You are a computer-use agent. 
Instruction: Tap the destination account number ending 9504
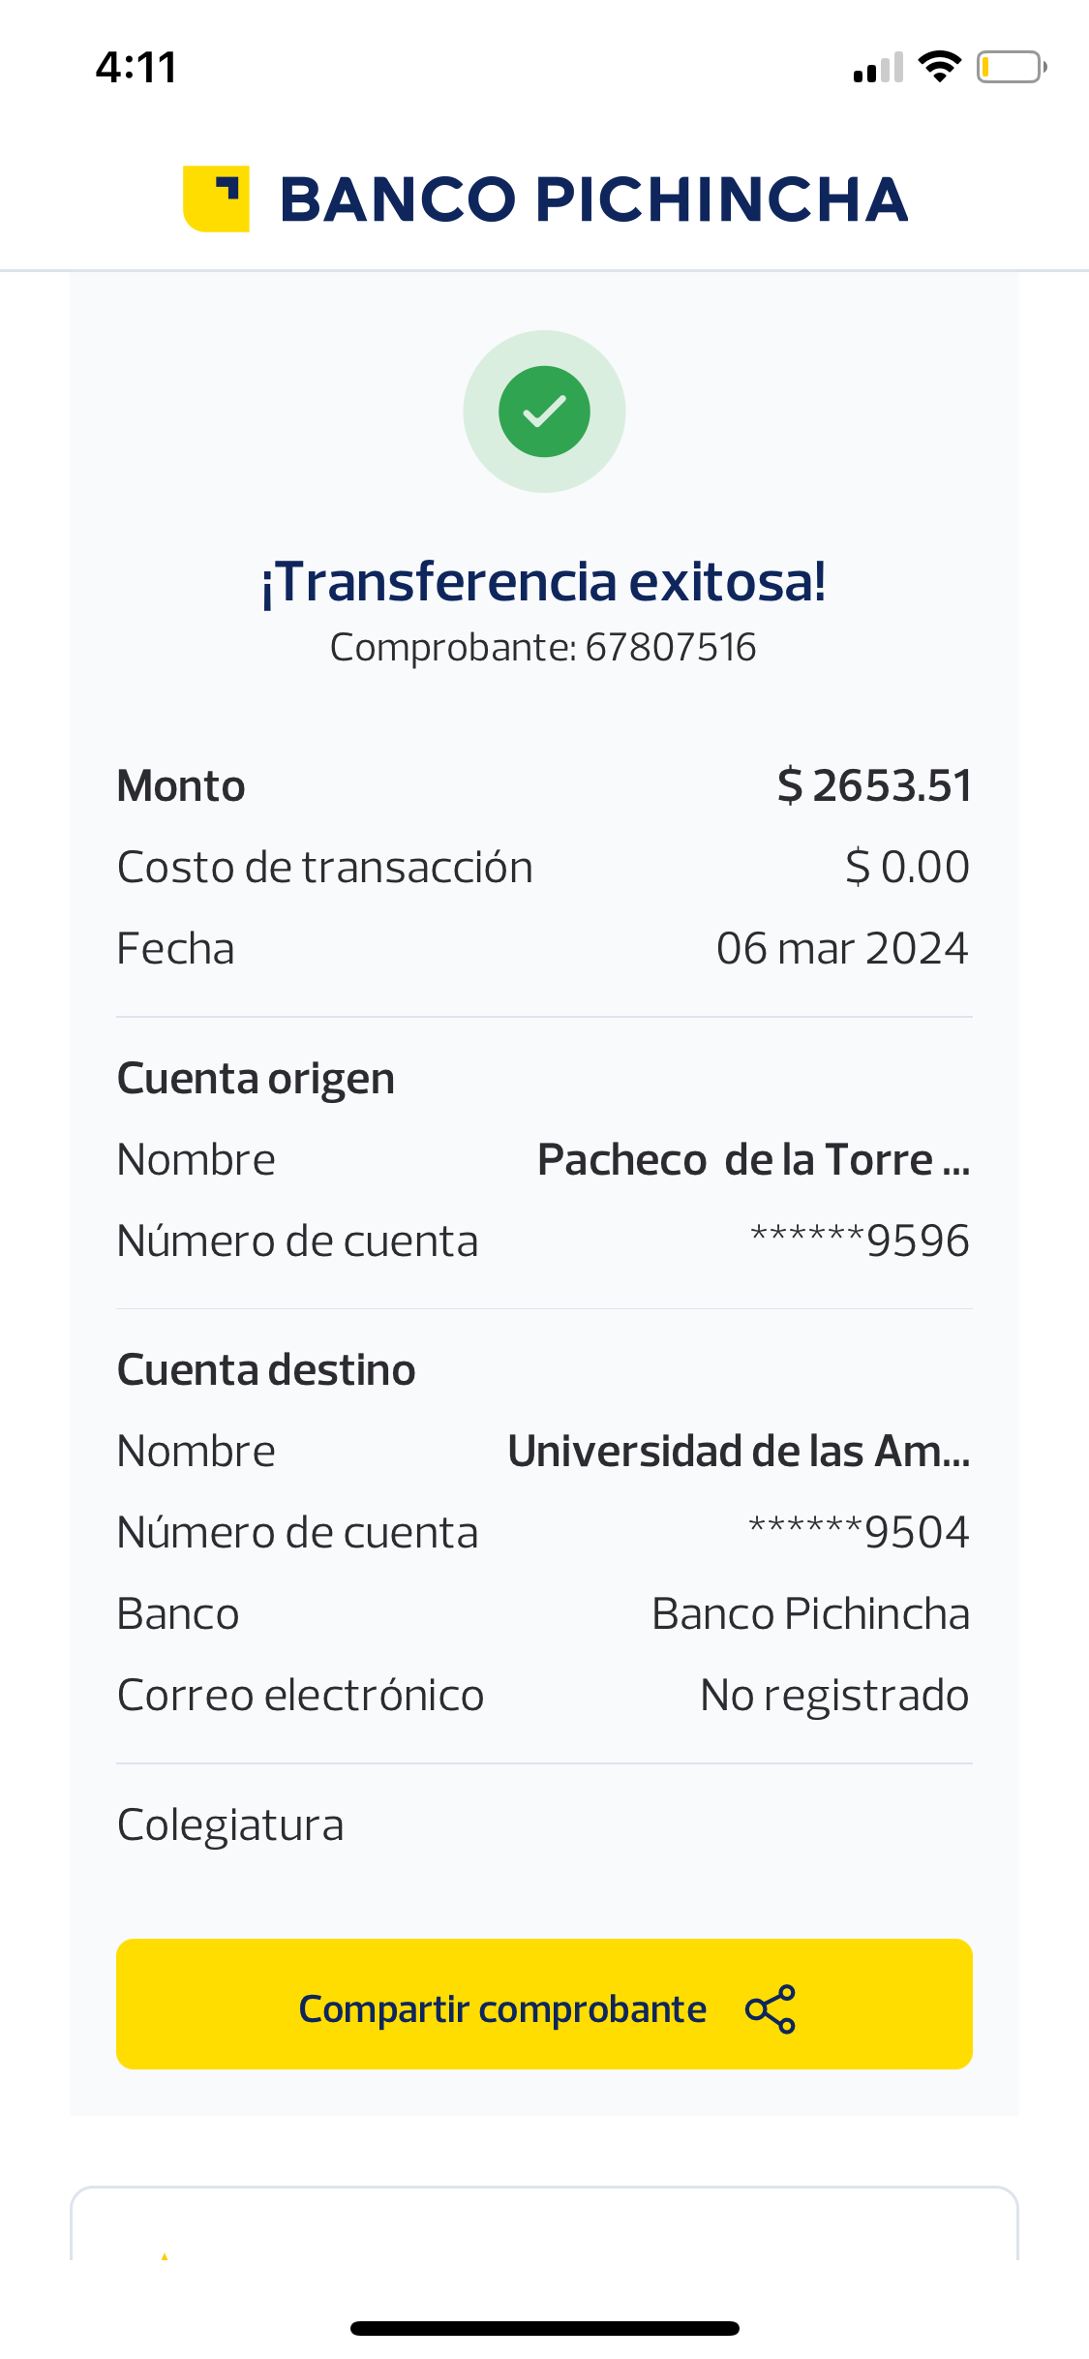click(x=859, y=1532)
